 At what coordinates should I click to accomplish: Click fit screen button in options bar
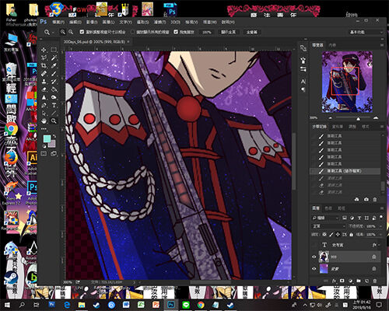(x=228, y=32)
